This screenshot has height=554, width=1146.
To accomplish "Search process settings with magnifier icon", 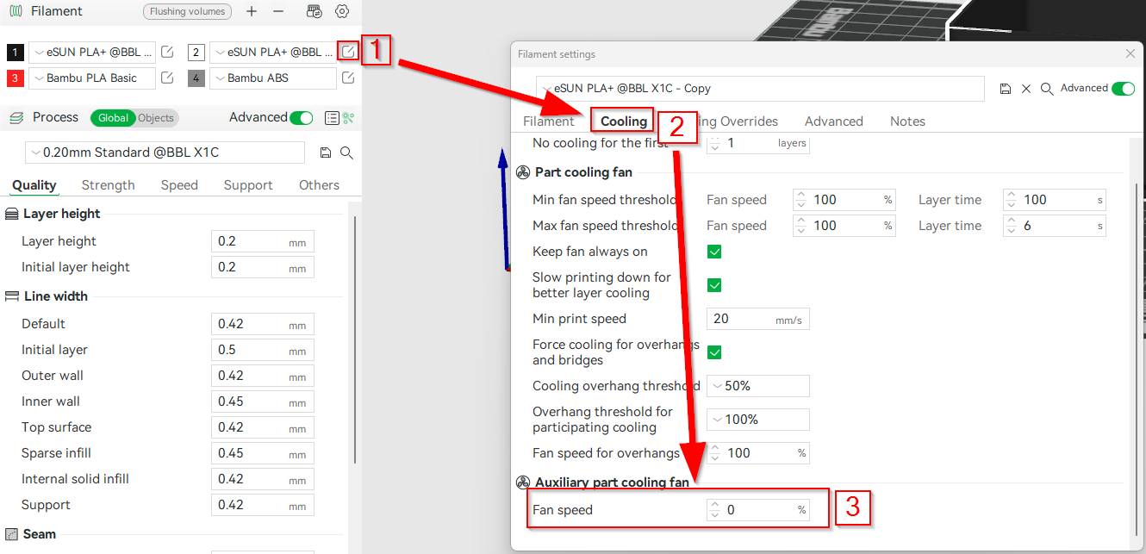I will pyautogui.click(x=346, y=153).
